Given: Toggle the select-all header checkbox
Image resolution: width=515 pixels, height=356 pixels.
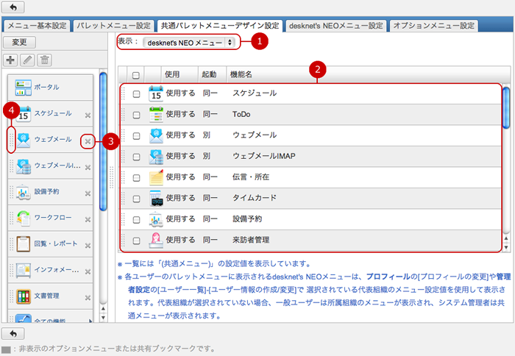Looking at the screenshot, I should [x=135, y=75].
